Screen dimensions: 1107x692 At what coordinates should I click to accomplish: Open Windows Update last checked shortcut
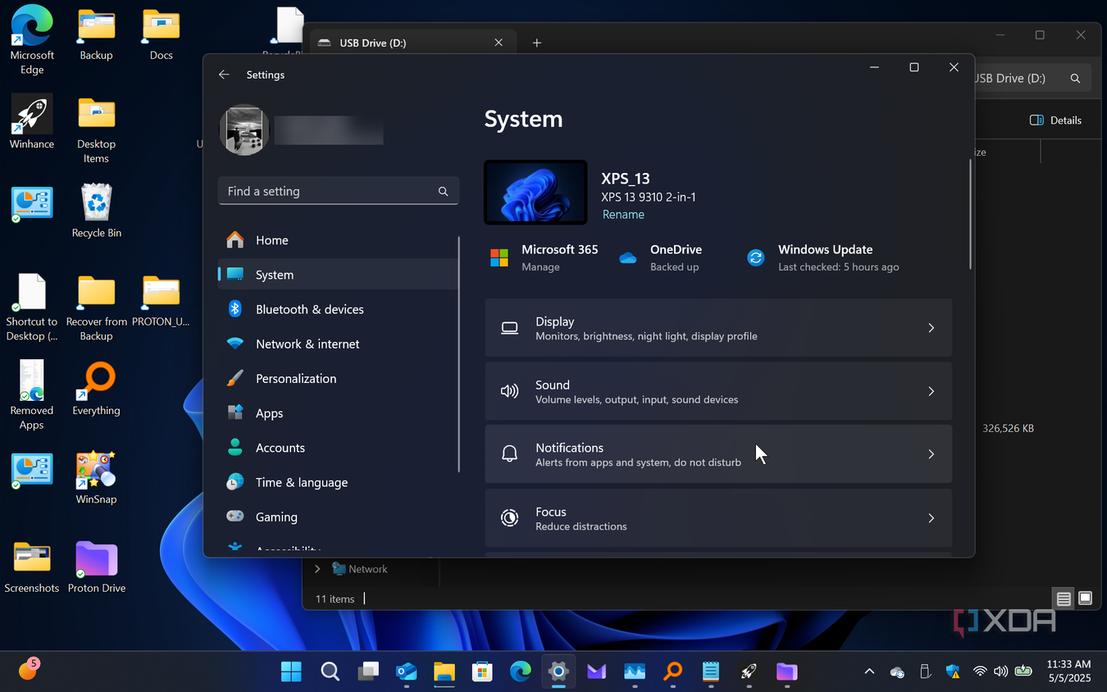[x=823, y=257]
